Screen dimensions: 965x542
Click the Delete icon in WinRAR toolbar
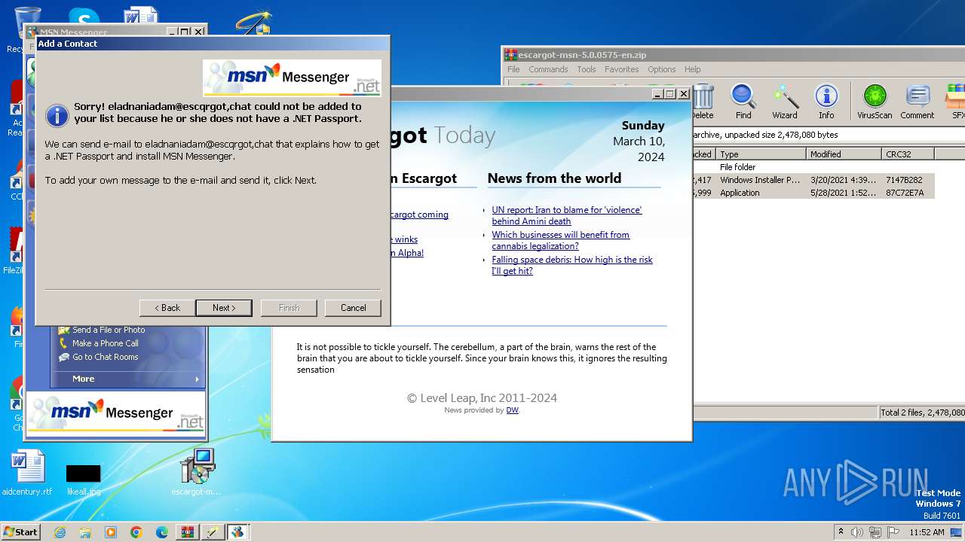pos(703,102)
